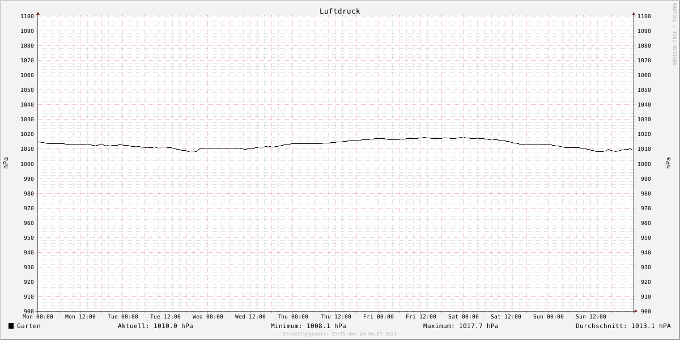This screenshot has width=680, height=340.
Task: Click the Wed 12:00 time axis label
Action: coord(250,317)
